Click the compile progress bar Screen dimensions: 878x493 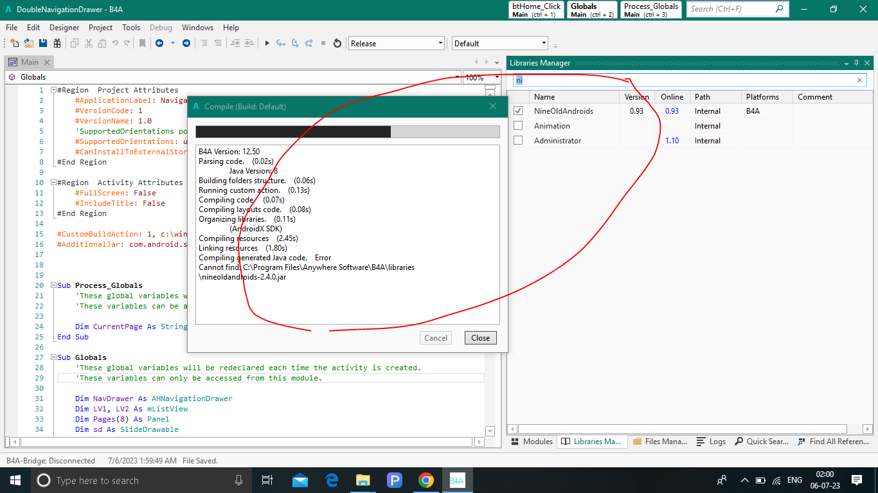click(347, 132)
